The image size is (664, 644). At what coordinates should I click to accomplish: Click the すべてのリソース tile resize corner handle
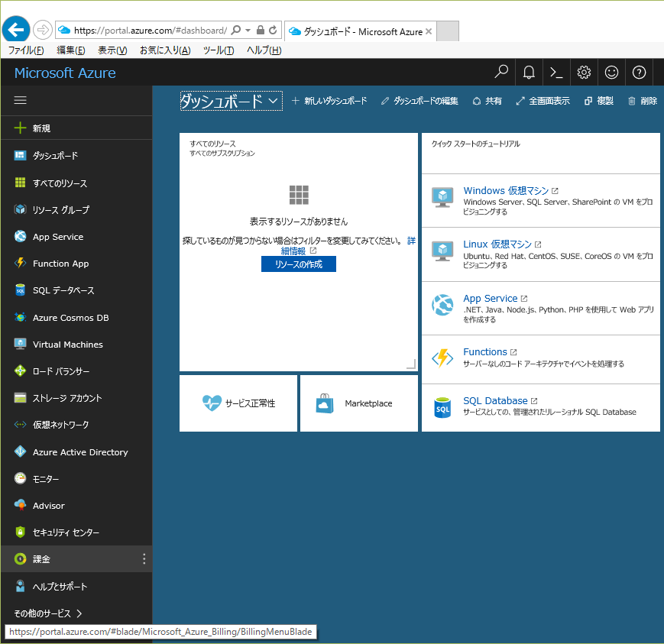click(411, 364)
